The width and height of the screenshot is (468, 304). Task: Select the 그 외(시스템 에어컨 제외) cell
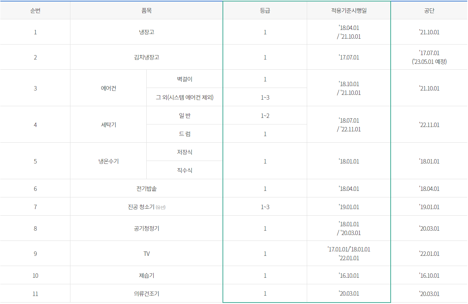coord(184,97)
